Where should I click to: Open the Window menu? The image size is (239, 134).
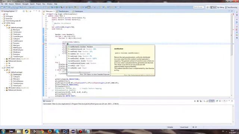tap(50, 4)
